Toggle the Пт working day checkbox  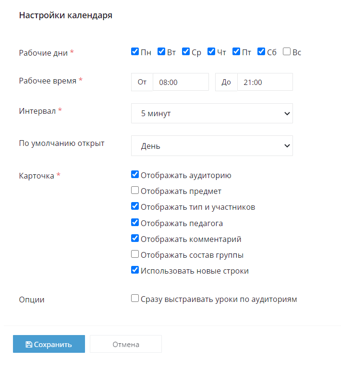coord(236,51)
